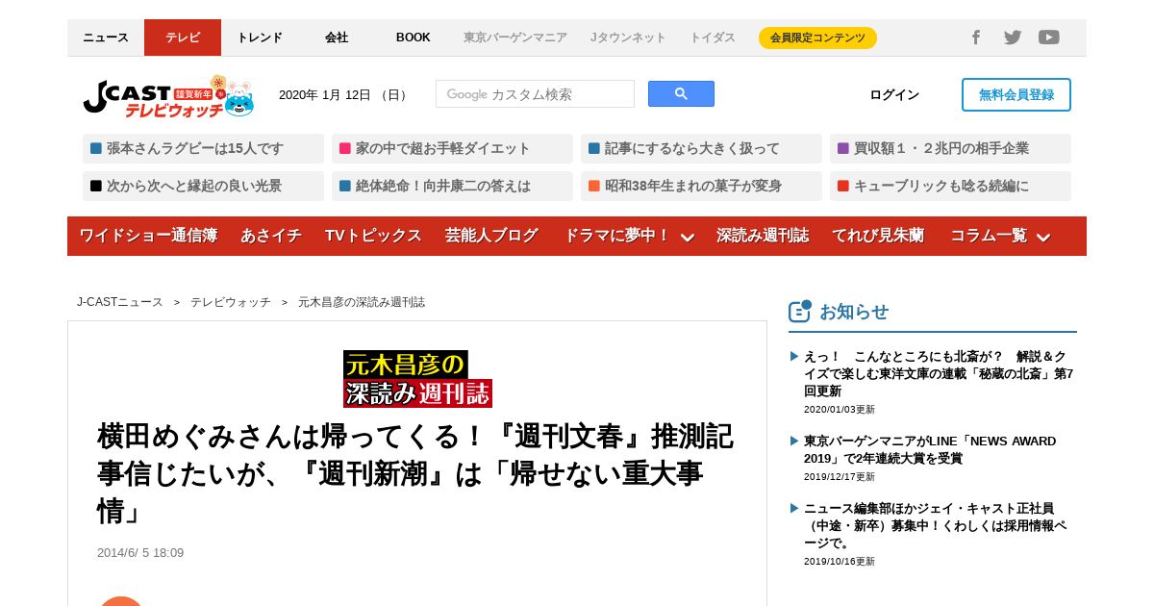Screen dimensions: 1154x606
Task: Go to ワイドショー通信簿 menu
Action: 148,236
